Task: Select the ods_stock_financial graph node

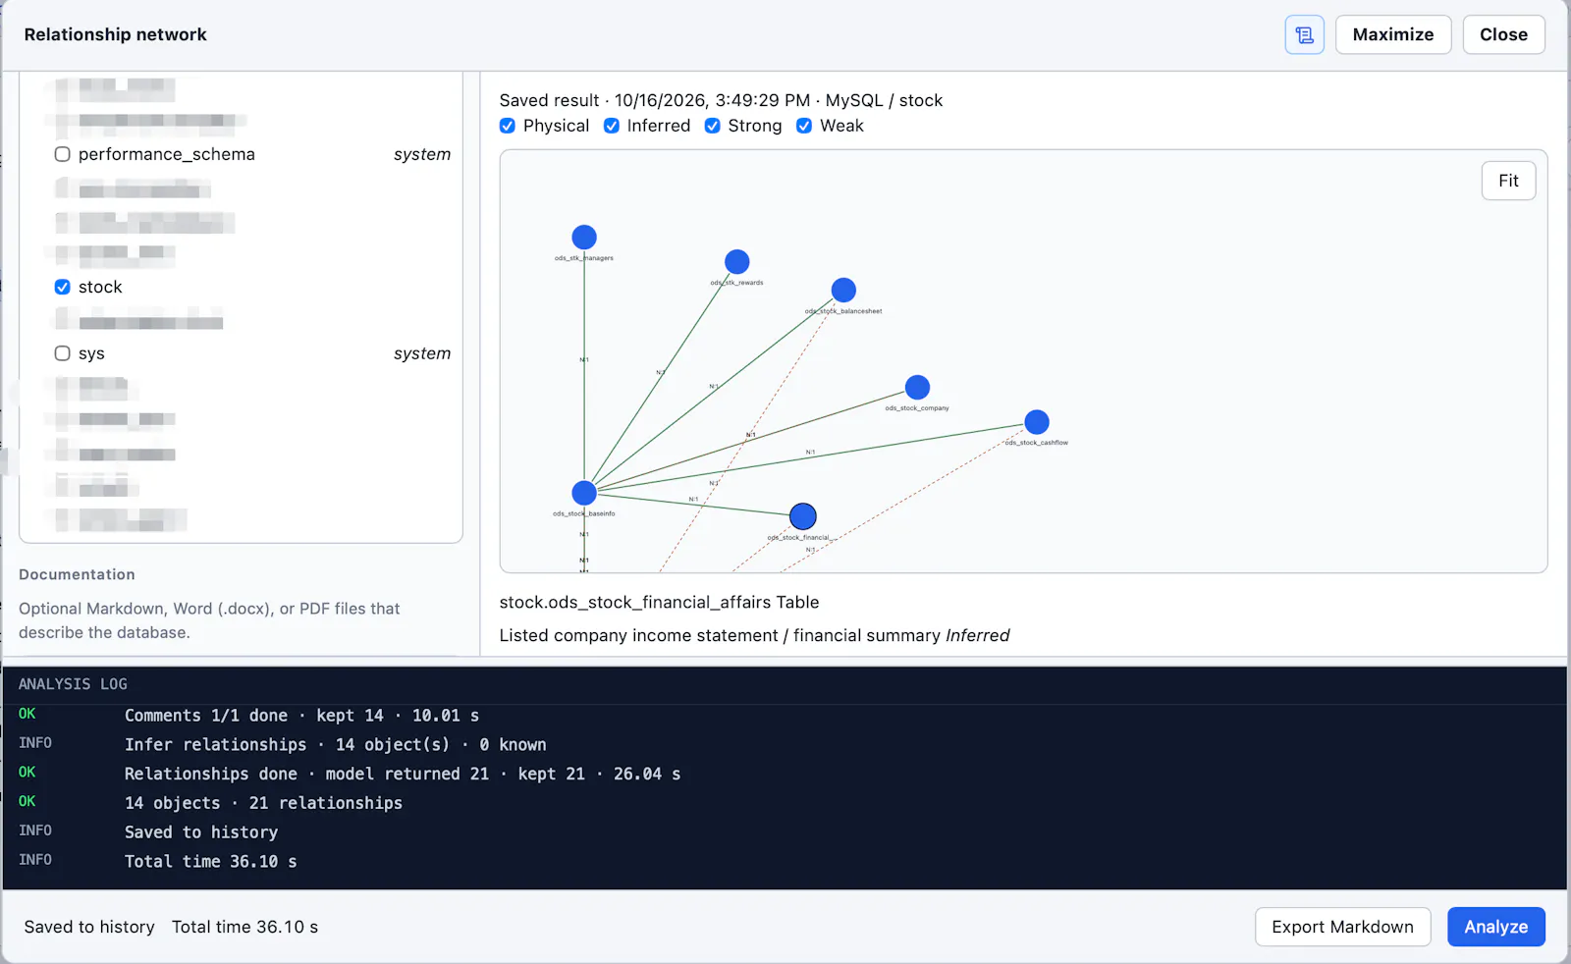Action: [x=803, y=516]
